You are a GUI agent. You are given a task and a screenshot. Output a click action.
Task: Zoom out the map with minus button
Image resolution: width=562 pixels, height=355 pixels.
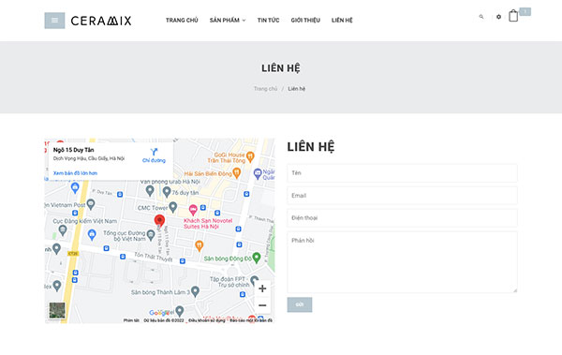coord(262,305)
